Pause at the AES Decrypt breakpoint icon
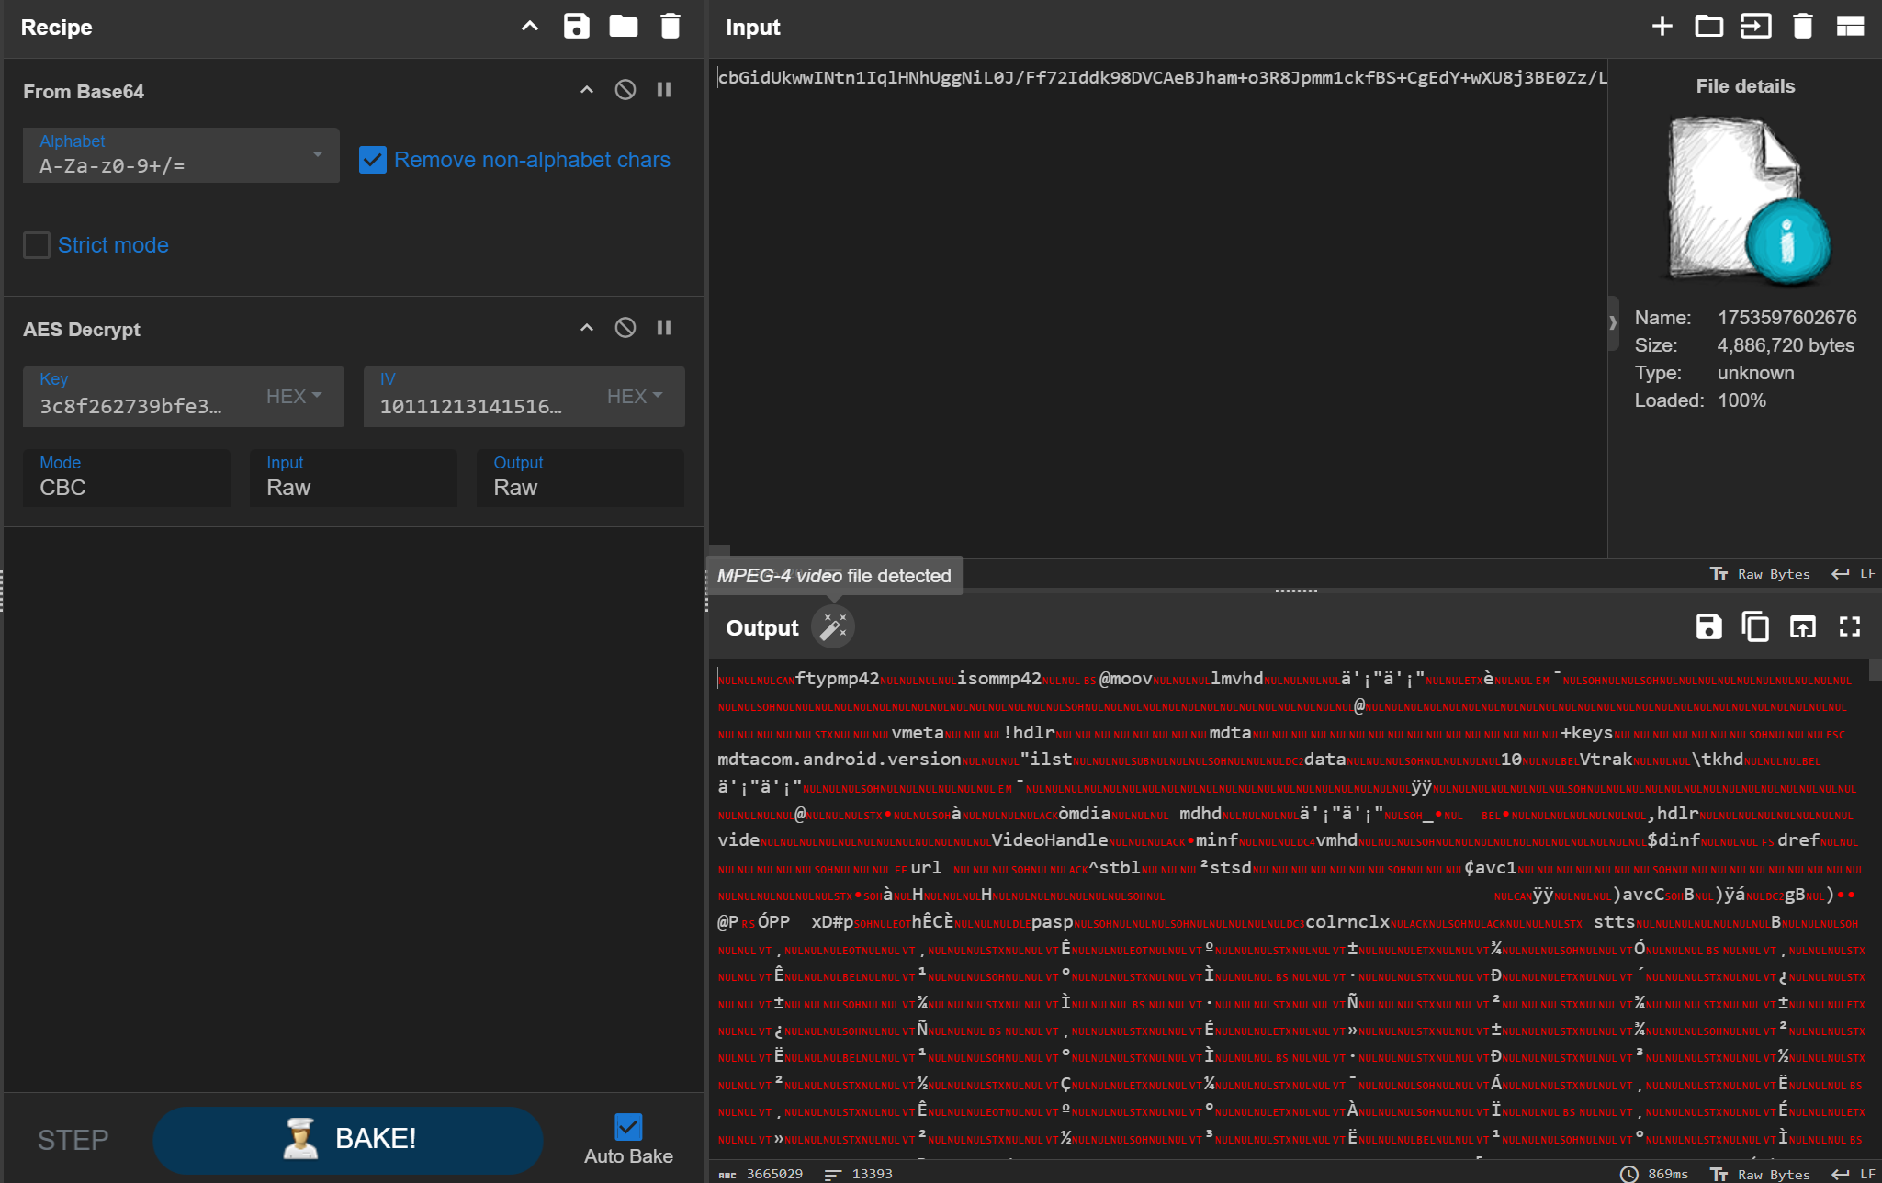Screen dimensions: 1882x1183 (x=664, y=328)
